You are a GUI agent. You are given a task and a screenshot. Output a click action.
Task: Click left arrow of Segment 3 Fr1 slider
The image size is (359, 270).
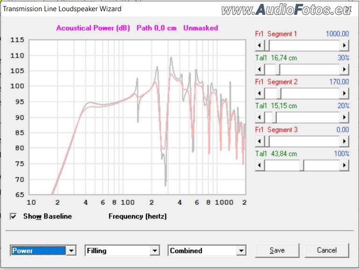point(260,141)
